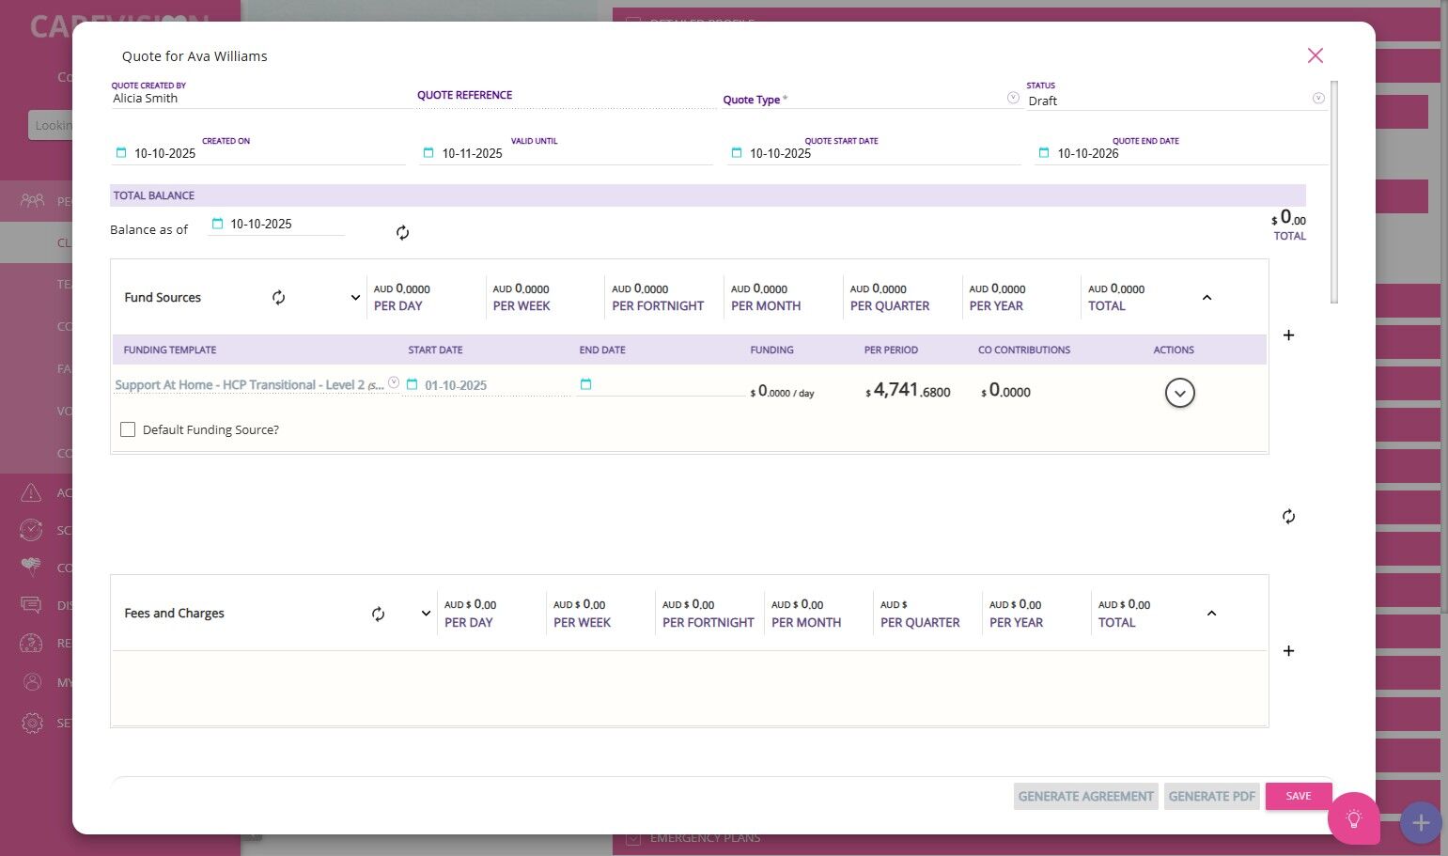
Task: Click the Total Balance section header
Action: (x=708, y=195)
